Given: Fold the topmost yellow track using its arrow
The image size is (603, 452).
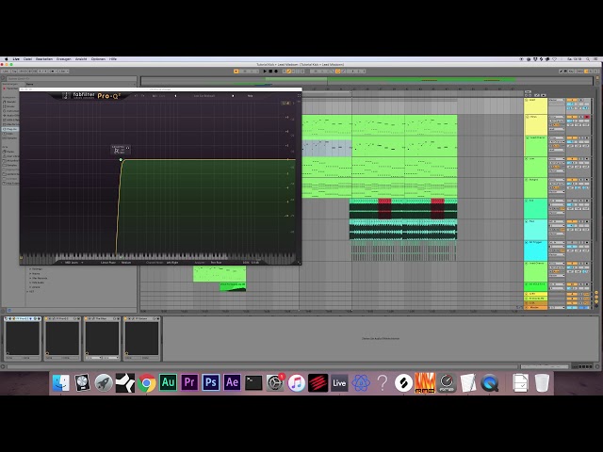Looking at the screenshot, I should coord(527,100).
